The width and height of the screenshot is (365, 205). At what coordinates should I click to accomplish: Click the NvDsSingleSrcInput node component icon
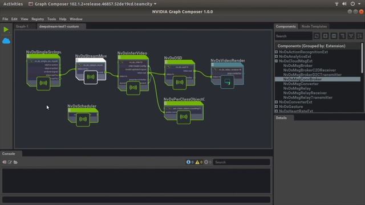[x=43, y=83]
